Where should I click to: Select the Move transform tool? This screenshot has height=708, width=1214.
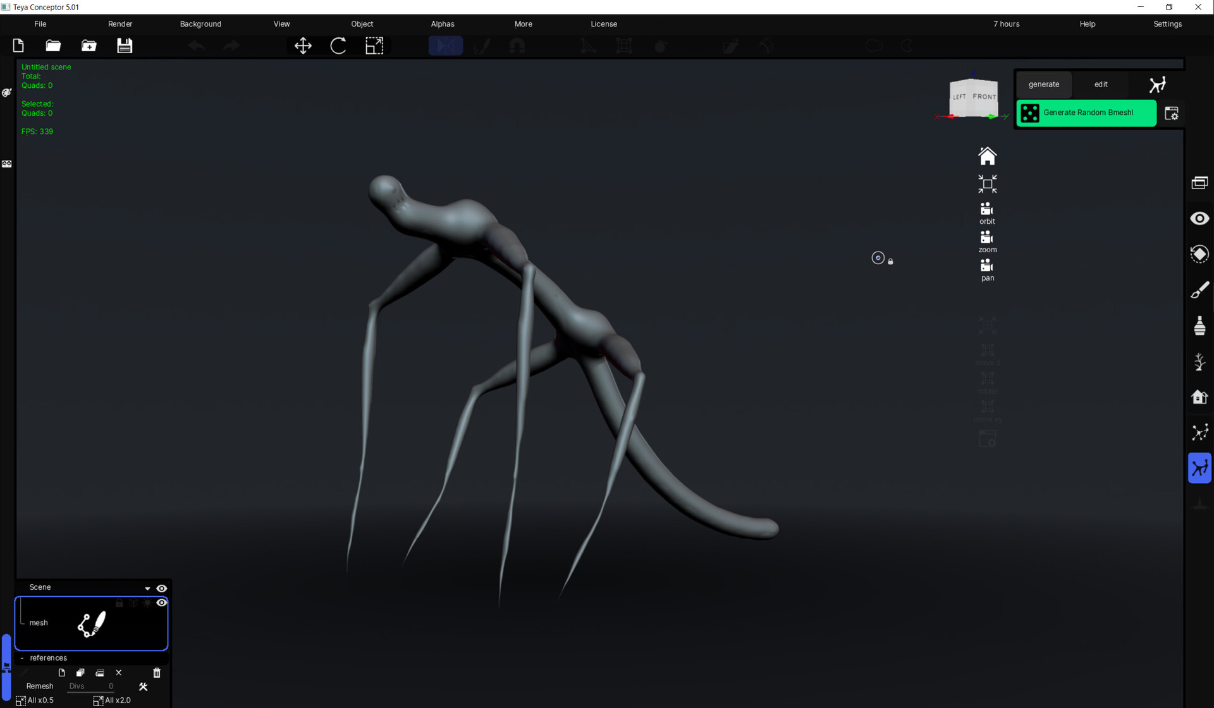[x=303, y=46]
